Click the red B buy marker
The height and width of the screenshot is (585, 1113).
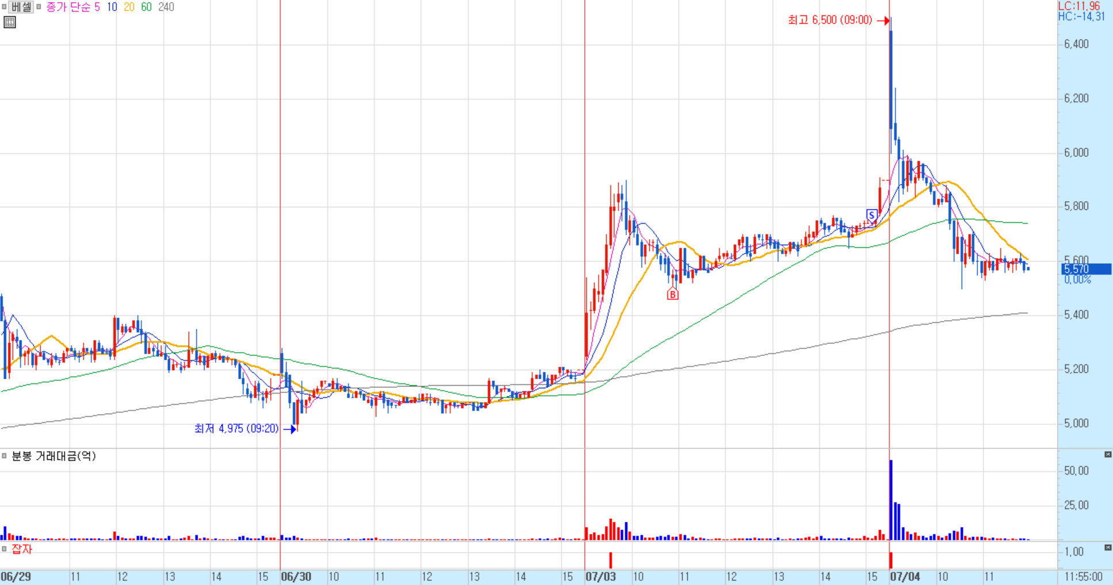[672, 295]
